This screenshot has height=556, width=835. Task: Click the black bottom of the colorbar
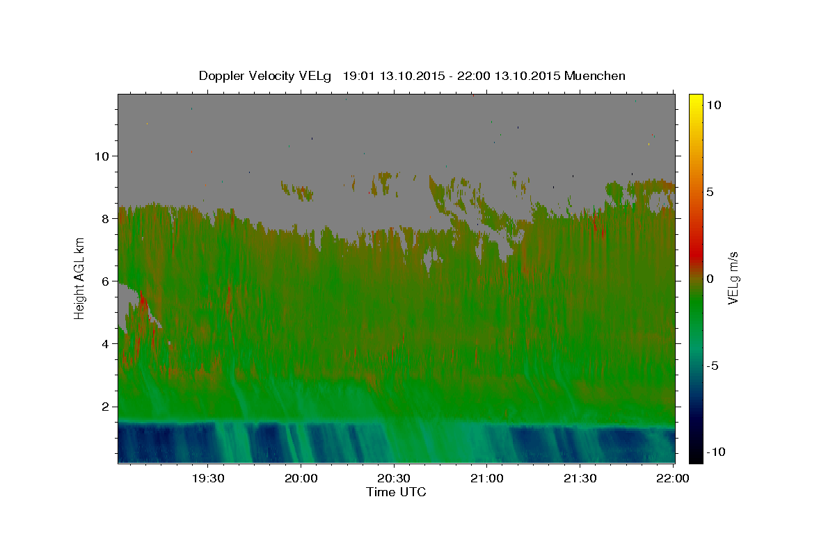(x=695, y=455)
